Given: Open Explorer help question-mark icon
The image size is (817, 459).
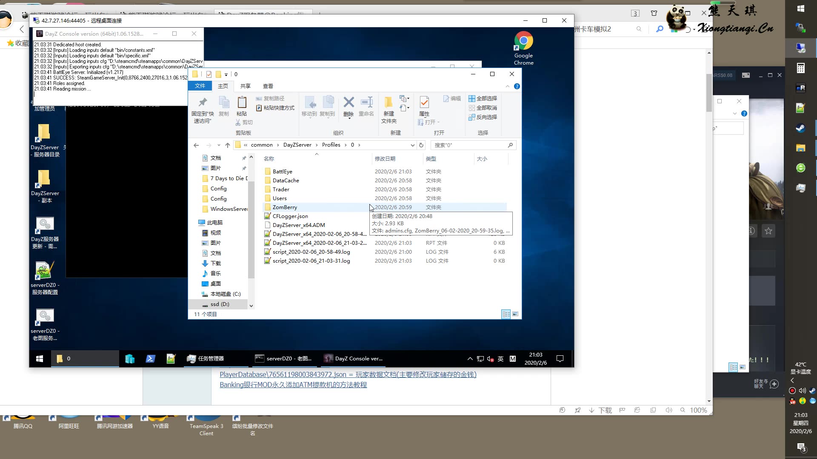Looking at the screenshot, I should point(517,86).
